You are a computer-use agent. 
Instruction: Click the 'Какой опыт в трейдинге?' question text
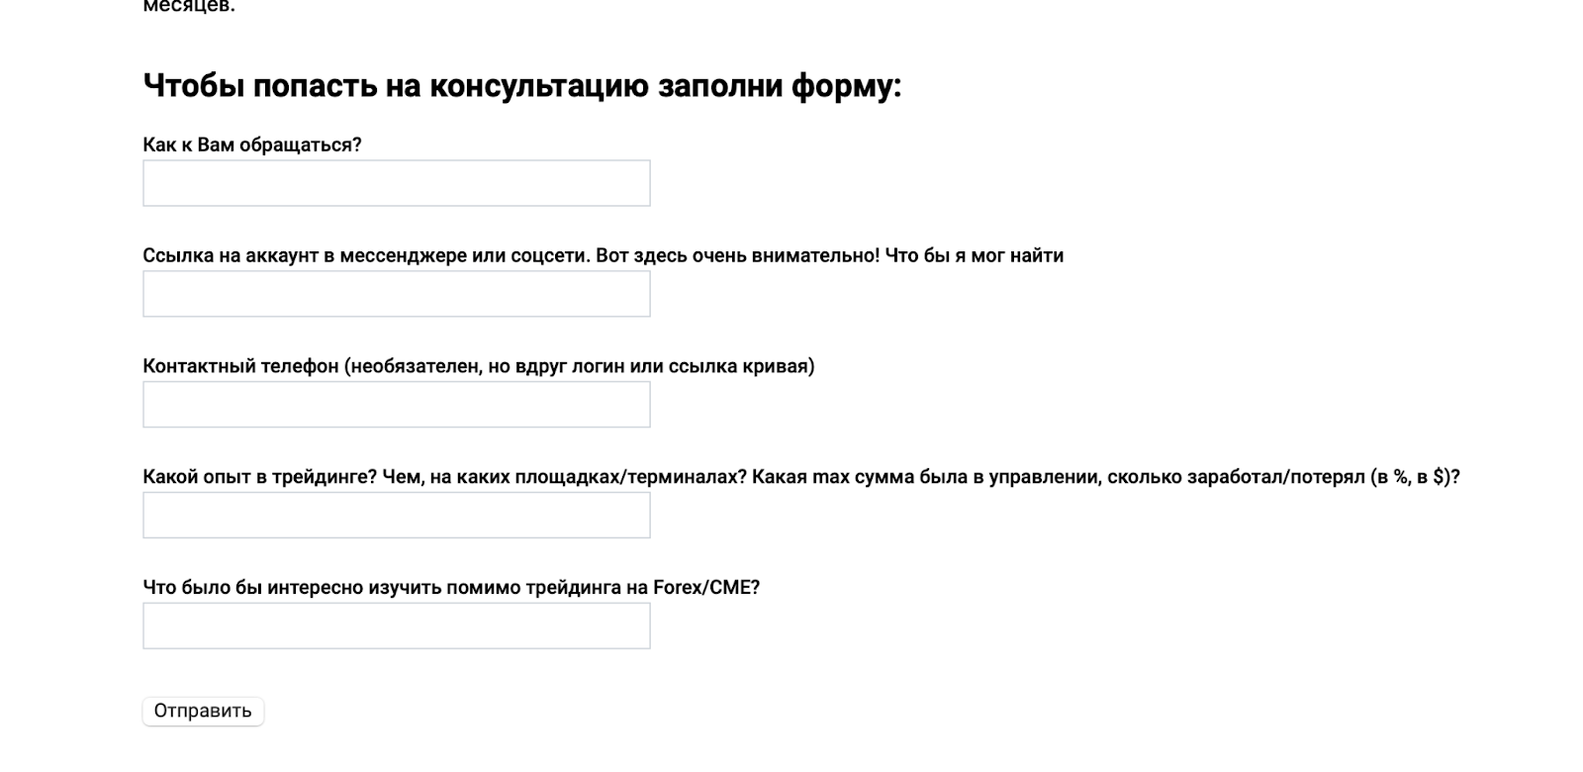click(x=260, y=477)
